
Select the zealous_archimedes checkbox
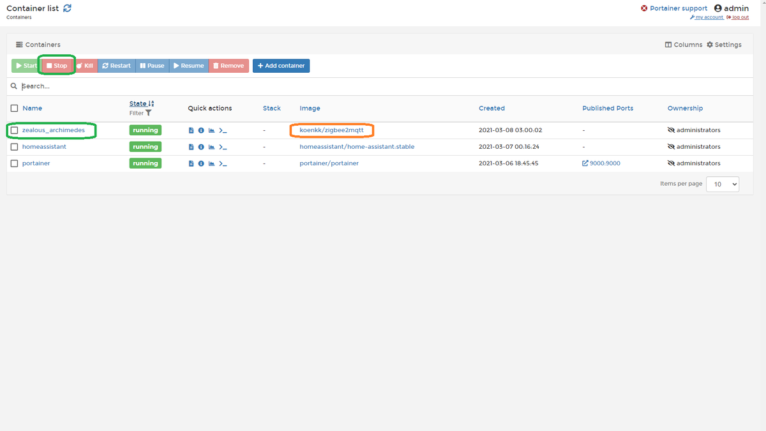click(x=14, y=130)
